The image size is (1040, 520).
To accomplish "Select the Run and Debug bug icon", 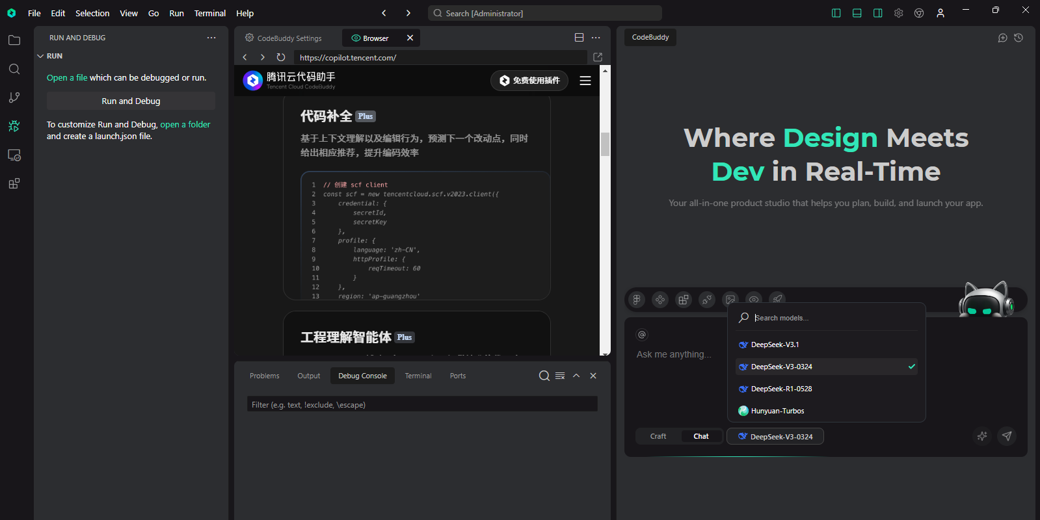I will [14, 126].
